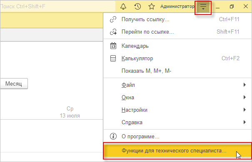Click the Месяц button

pyautogui.click(x=14, y=83)
